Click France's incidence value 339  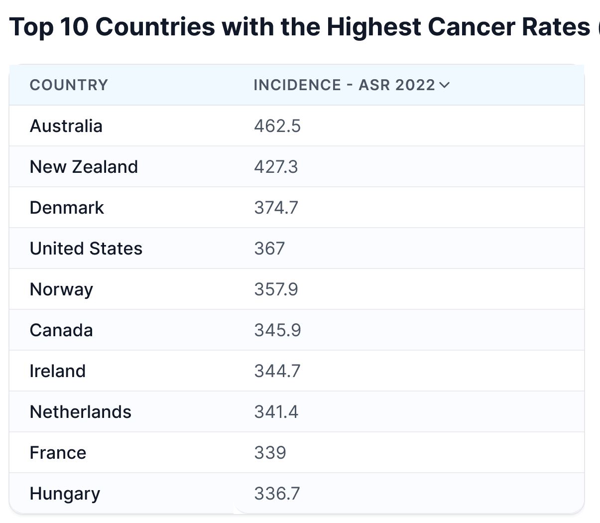tap(270, 453)
